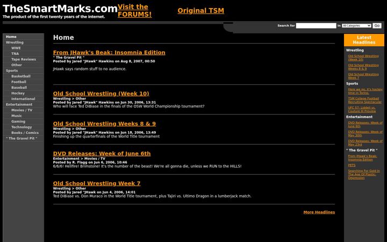Open sidebar headline Old School Wrestling Week 7

(363, 76)
